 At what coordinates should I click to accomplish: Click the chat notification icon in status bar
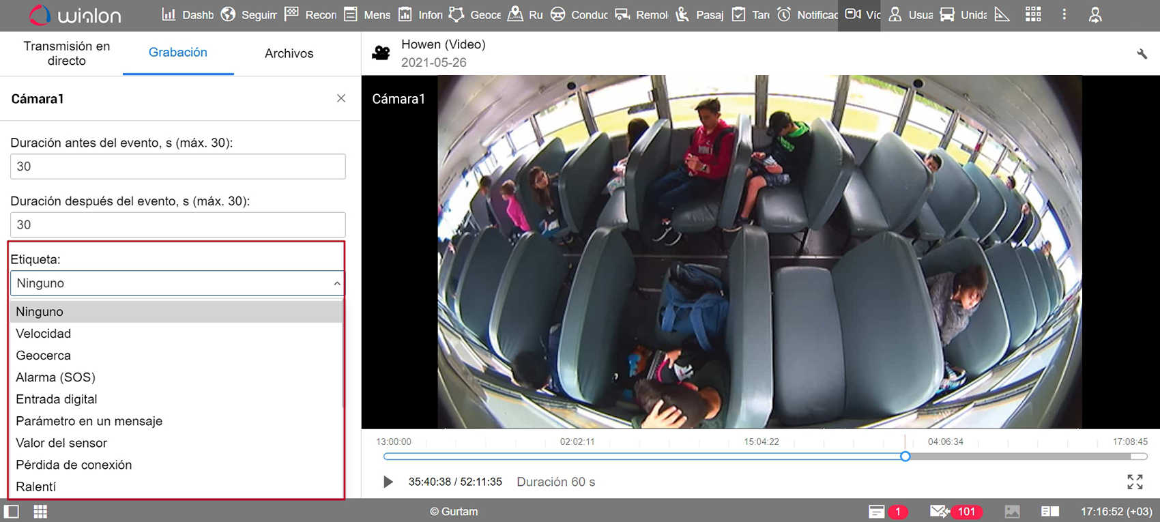pos(877,511)
